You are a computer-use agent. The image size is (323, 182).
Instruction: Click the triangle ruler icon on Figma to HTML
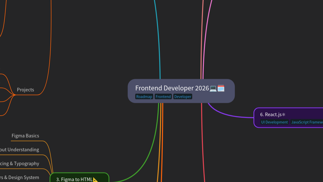pos(95,180)
